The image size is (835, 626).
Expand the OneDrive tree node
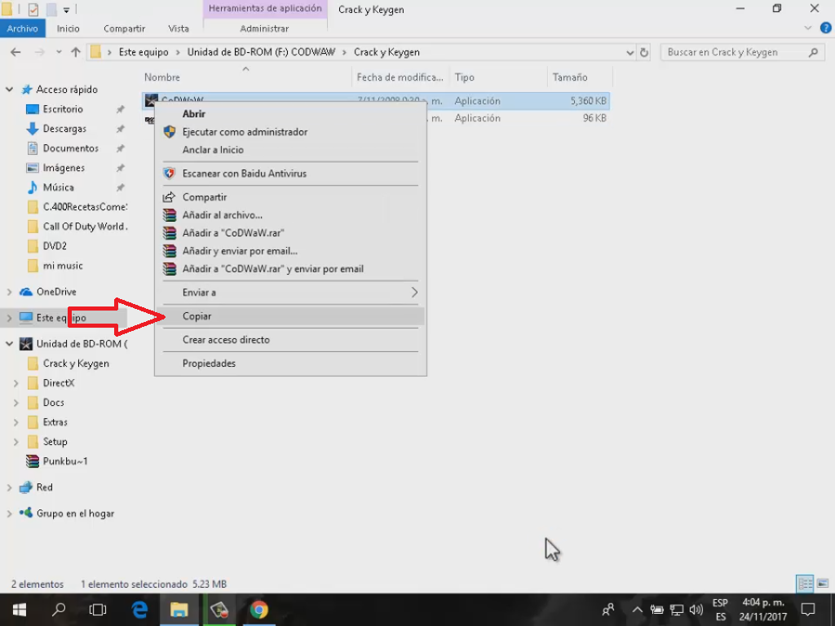(9, 292)
